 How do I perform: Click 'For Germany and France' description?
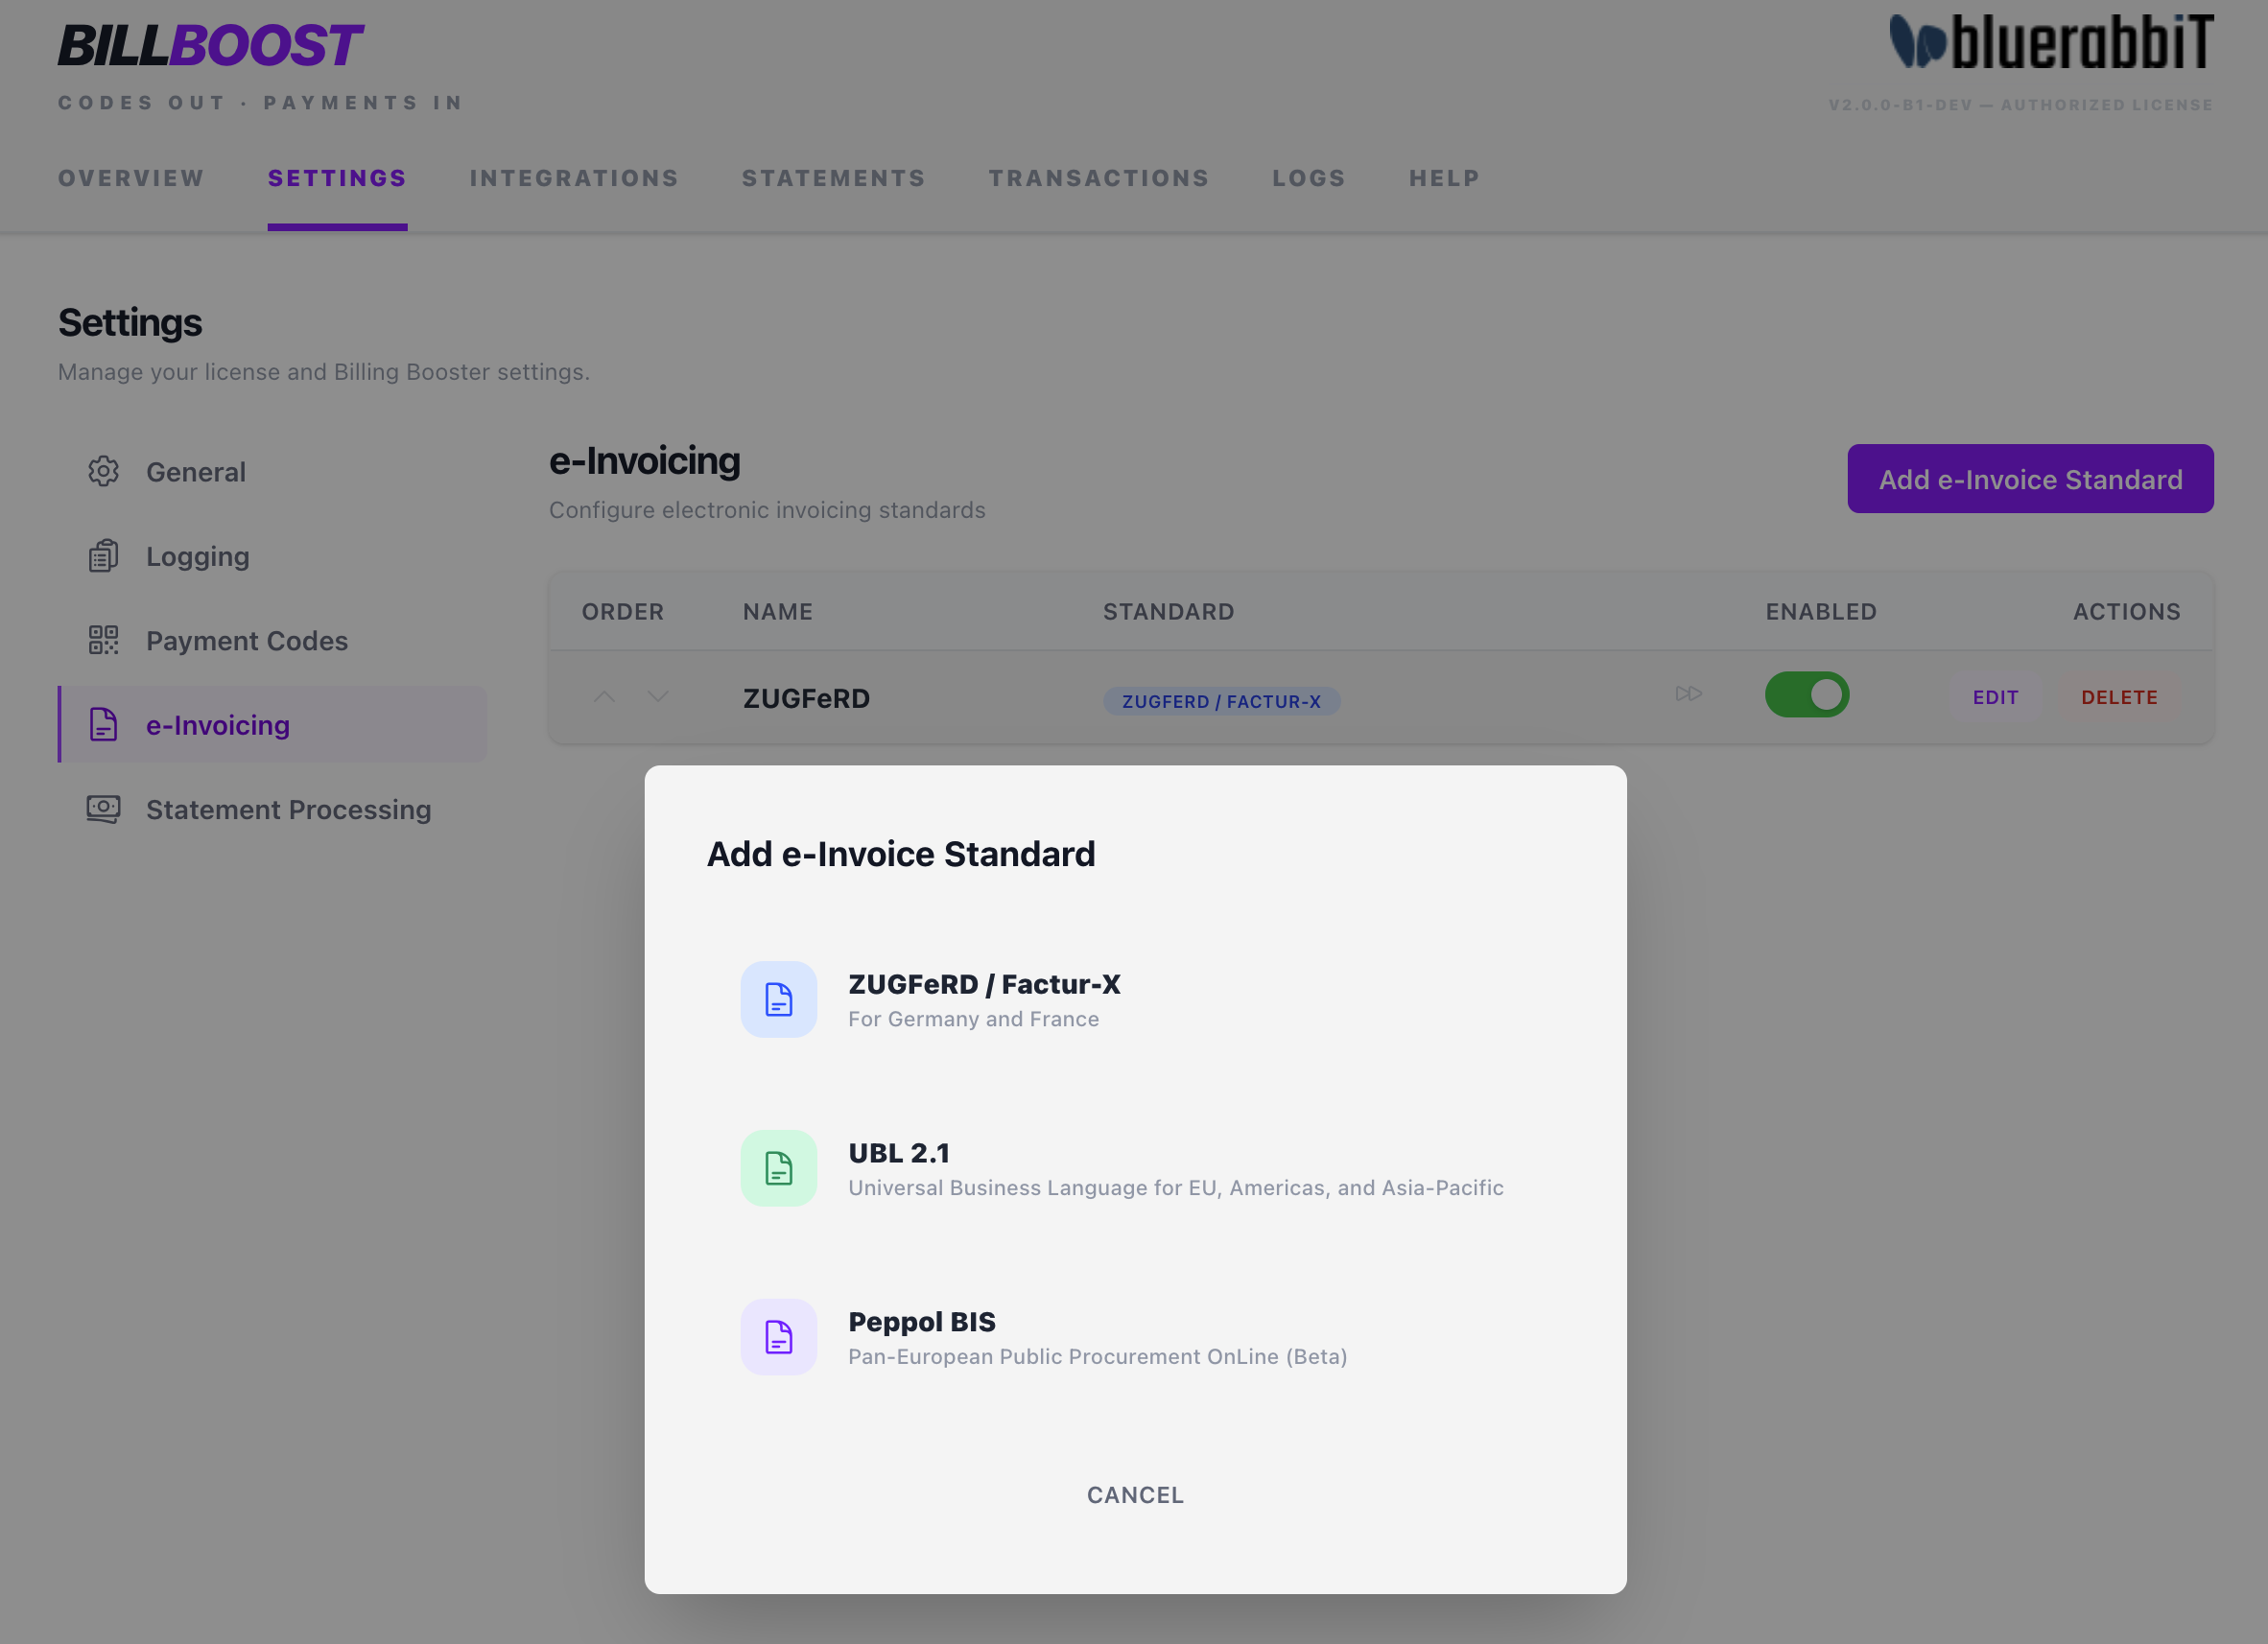point(973,1019)
